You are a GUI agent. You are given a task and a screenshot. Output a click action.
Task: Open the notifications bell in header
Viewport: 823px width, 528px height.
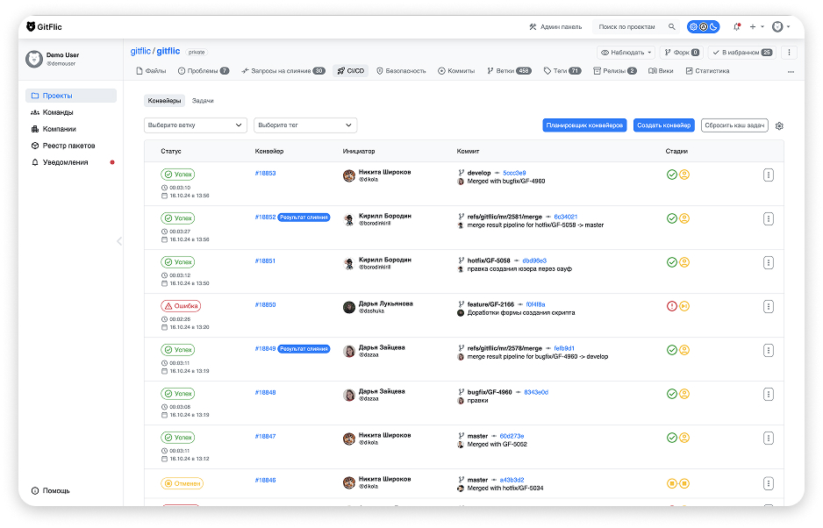(x=737, y=27)
